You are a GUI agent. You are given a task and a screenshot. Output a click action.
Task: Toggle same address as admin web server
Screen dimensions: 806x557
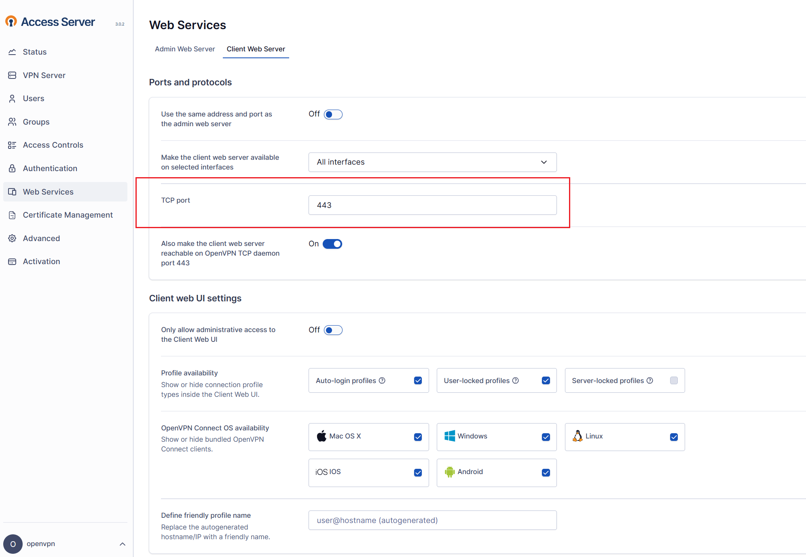333,114
